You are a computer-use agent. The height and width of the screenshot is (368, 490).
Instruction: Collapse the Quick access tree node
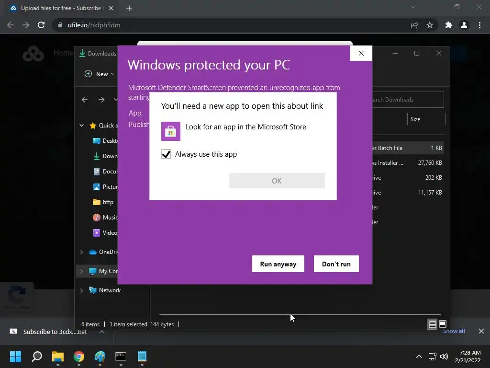pyautogui.click(x=81, y=126)
